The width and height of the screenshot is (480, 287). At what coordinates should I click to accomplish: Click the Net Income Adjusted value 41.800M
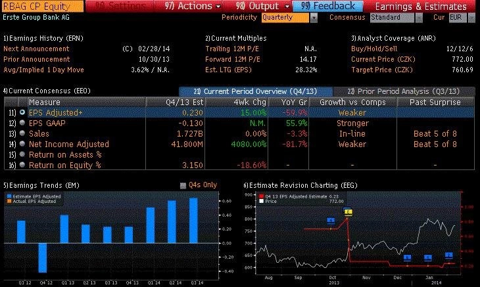[x=187, y=144]
